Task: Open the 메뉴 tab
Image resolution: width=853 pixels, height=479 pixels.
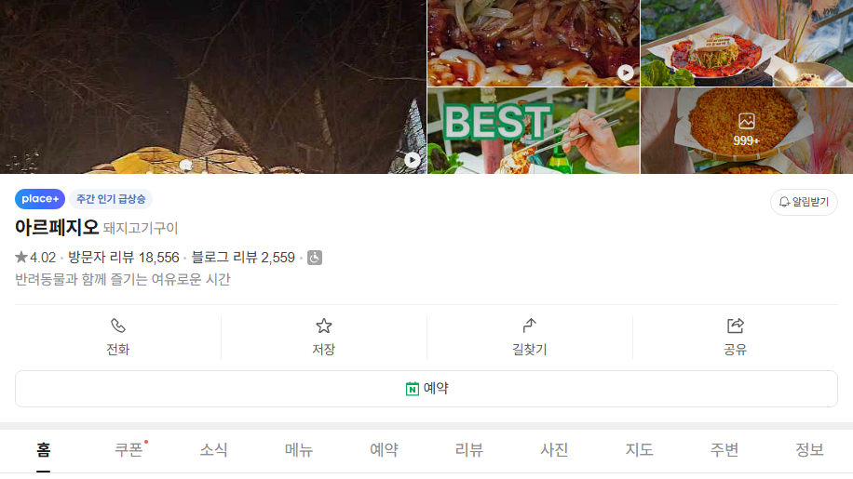Action: point(299,449)
